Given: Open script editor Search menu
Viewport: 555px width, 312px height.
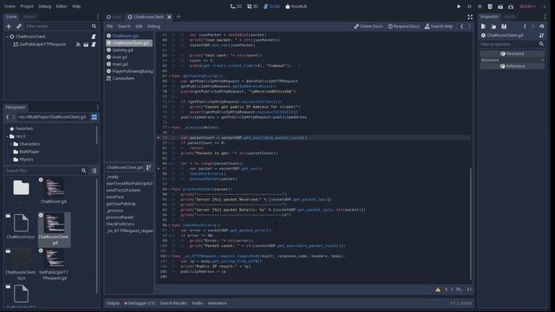Looking at the screenshot, I should (124, 26).
